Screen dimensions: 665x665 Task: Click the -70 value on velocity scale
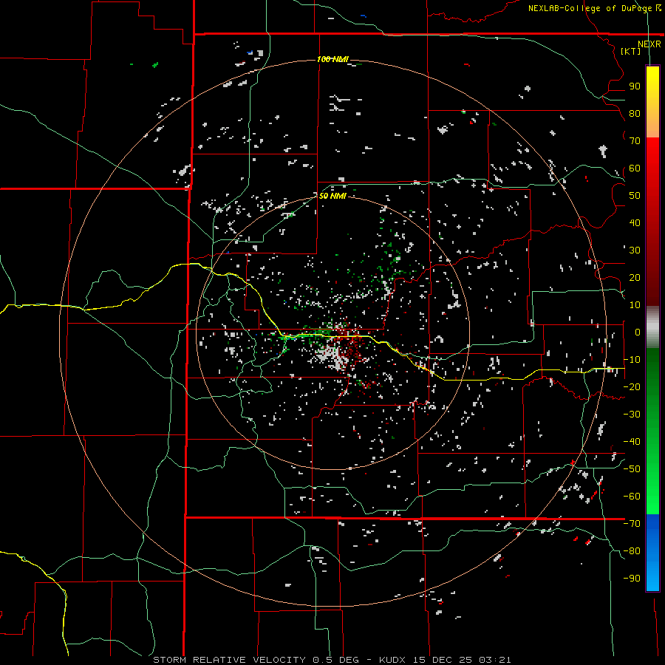click(x=632, y=524)
